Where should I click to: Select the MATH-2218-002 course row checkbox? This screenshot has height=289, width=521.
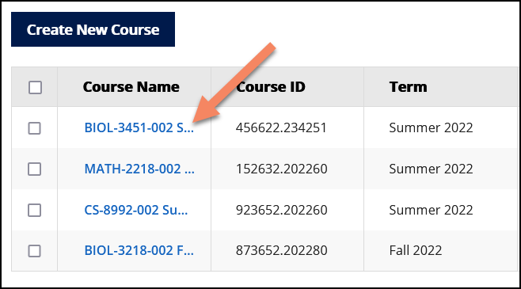click(x=35, y=169)
